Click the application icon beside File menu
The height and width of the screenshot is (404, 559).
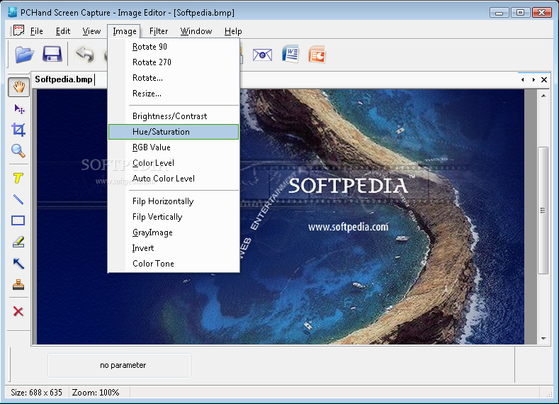[x=18, y=30]
